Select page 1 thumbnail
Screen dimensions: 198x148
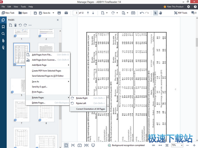pyautogui.click(x=21, y=33)
